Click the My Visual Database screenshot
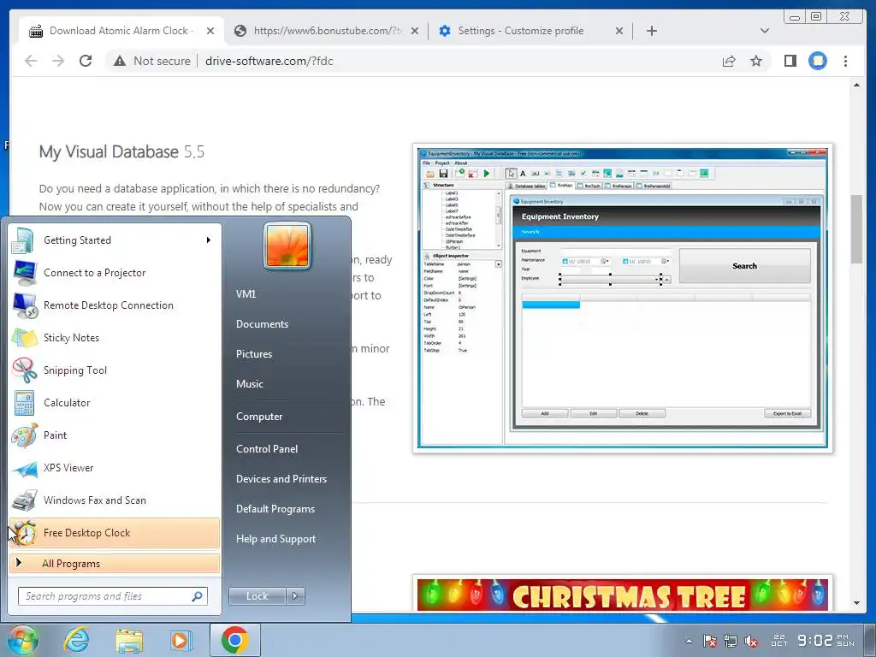The image size is (876, 657). pos(623,298)
